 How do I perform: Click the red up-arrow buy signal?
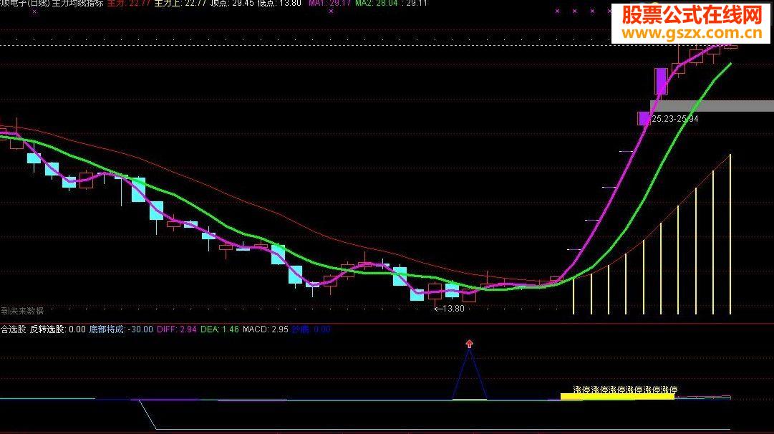(x=470, y=344)
